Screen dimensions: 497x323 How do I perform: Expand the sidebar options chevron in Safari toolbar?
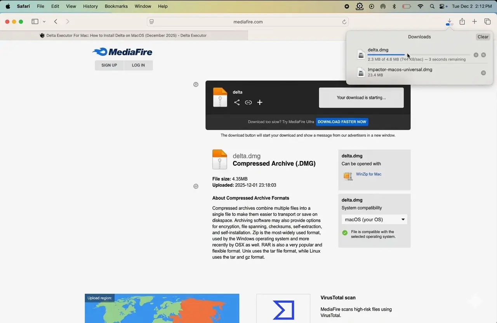[x=44, y=22]
